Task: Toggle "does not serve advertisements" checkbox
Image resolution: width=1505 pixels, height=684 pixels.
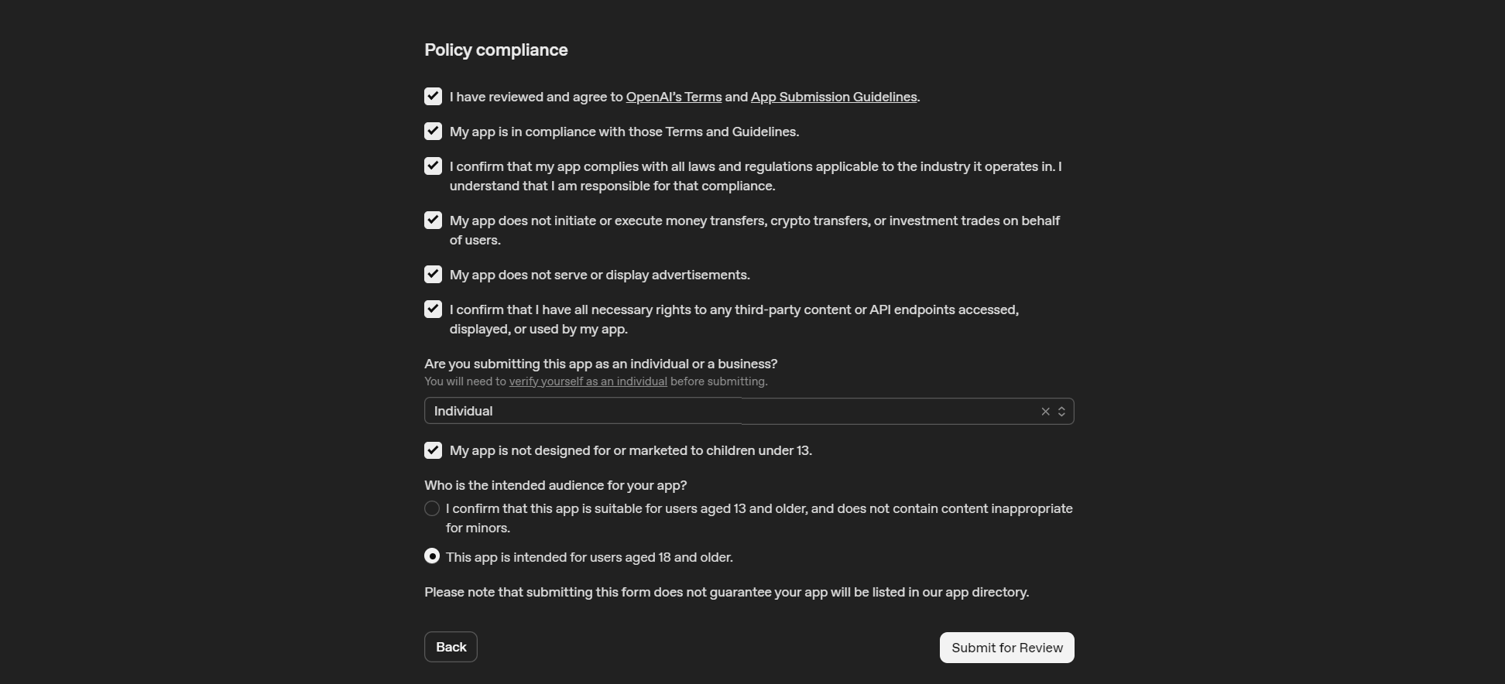Action: pyautogui.click(x=432, y=274)
